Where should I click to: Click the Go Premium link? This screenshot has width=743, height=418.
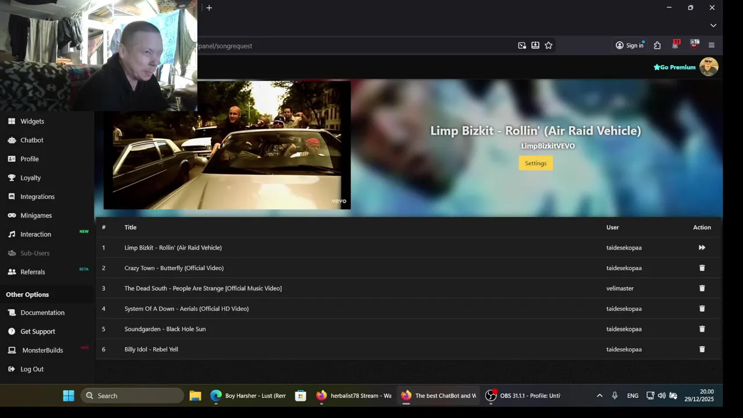coord(675,67)
